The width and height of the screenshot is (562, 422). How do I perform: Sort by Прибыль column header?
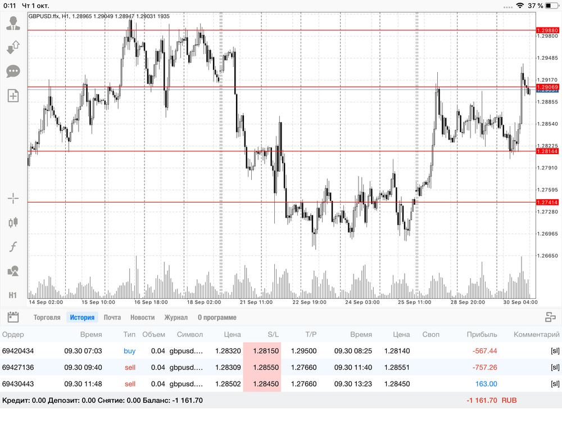tap(482, 334)
